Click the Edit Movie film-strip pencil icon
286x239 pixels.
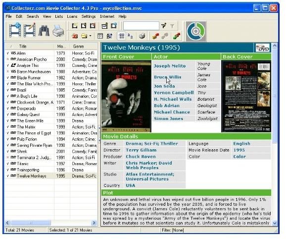point(30,30)
